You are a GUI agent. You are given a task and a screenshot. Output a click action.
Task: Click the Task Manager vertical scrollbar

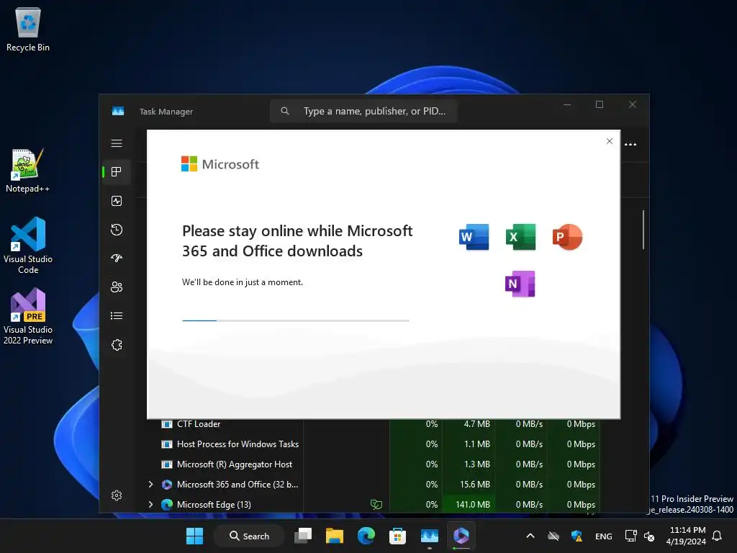click(x=643, y=230)
